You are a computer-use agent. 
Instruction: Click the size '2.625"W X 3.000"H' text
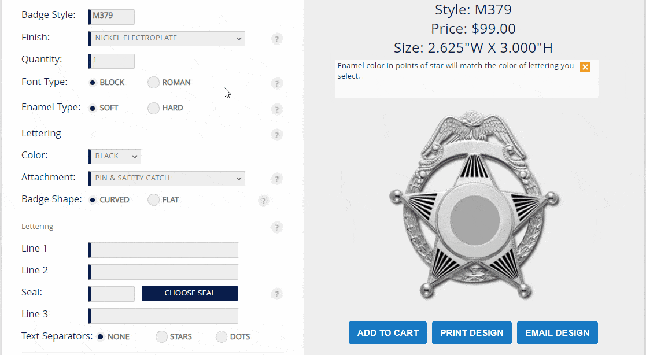pos(490,48)
